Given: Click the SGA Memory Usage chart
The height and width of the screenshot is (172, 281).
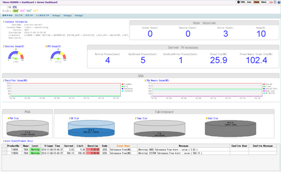Looking at the screenshot, I should (207, 90).
